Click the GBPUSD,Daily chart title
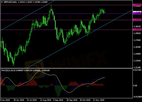The width and height of the screenshot is (142, 102). tap(10, 2)
